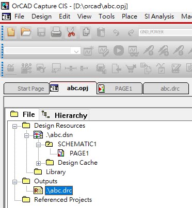192x208 pixels.
Task: Select PAGE1 in the project tree
Action: click(x=79, y=153)
